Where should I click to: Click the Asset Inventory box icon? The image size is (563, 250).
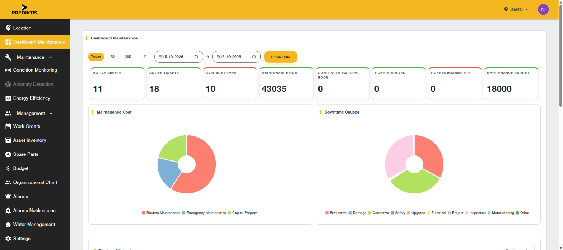tap(8, 140)
